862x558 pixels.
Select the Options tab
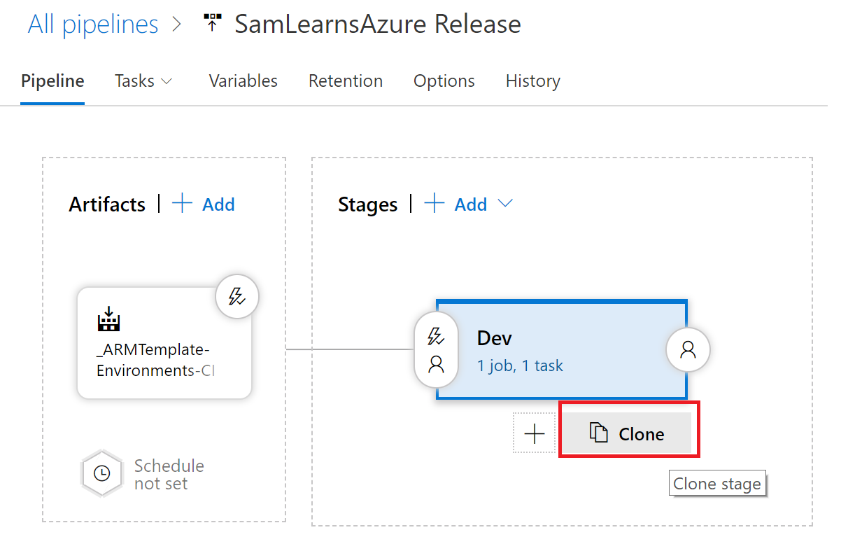444,81
